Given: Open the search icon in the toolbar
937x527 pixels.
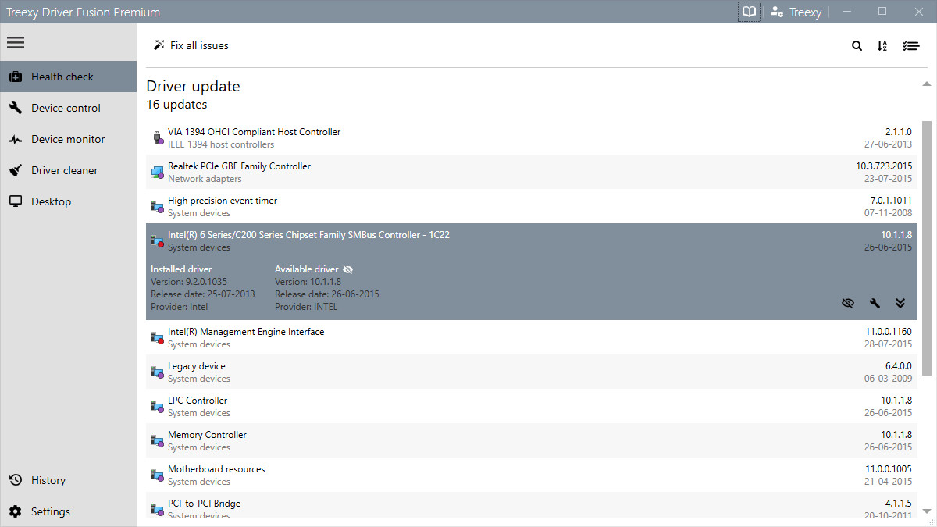Looking at the screenshot, I should (x=857, y=45).
